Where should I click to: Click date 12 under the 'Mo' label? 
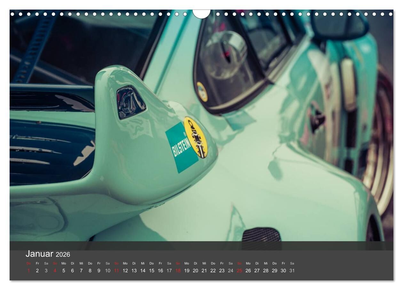tap(125, 271)
